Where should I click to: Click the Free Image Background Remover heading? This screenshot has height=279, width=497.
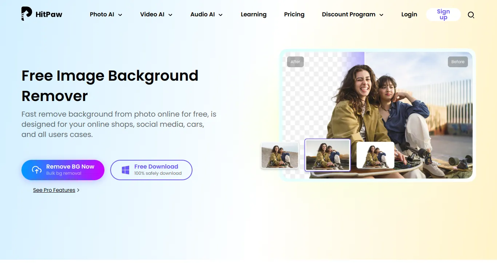[x=110, y=86]
